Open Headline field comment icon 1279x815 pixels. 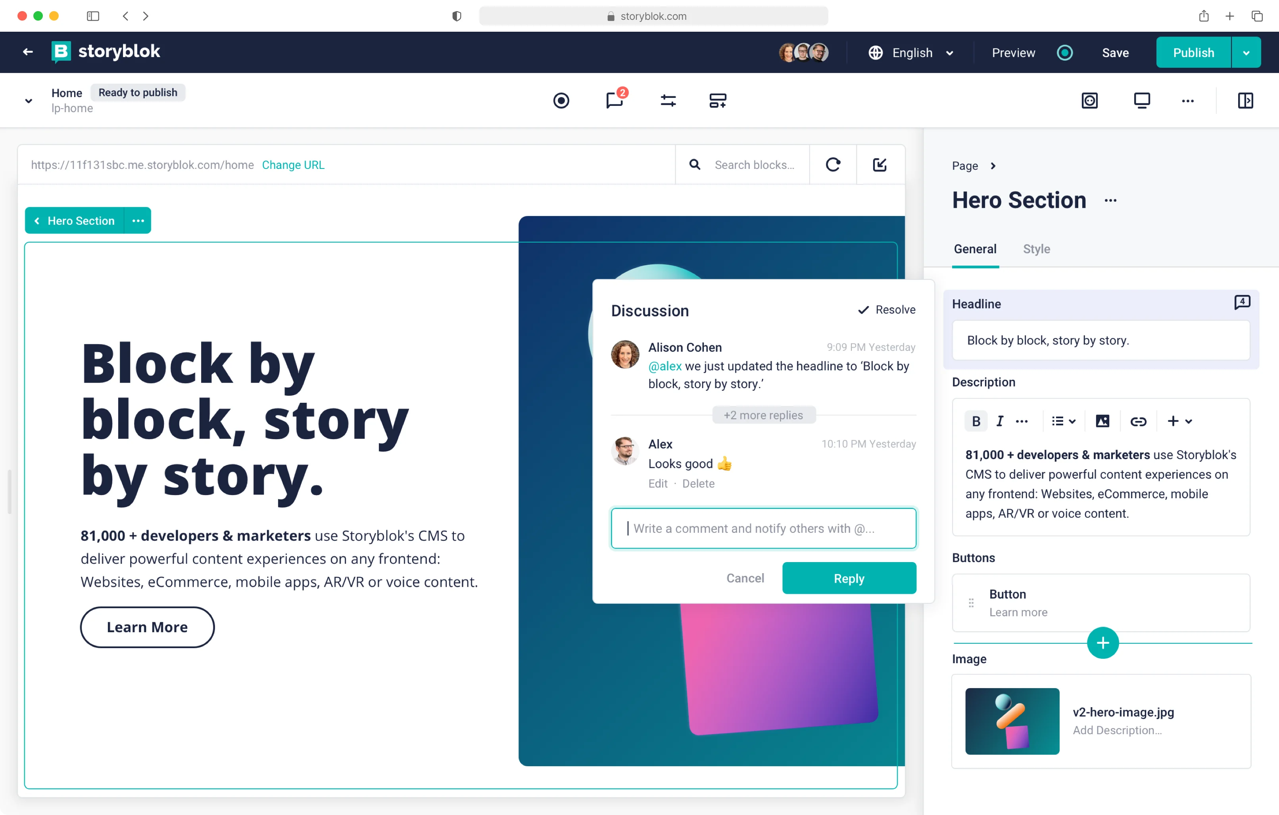(x=1242, y=302)
